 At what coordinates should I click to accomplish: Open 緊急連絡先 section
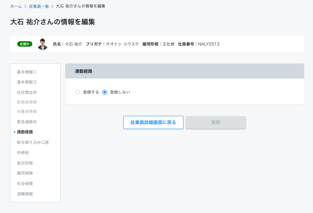pyautogui.click(x=27, y=122)
